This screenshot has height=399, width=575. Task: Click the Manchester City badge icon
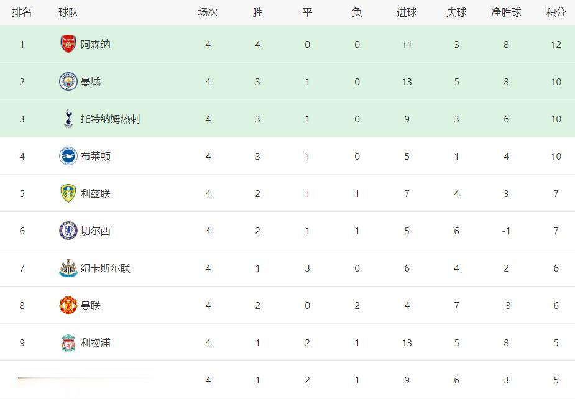pos(68,81)
